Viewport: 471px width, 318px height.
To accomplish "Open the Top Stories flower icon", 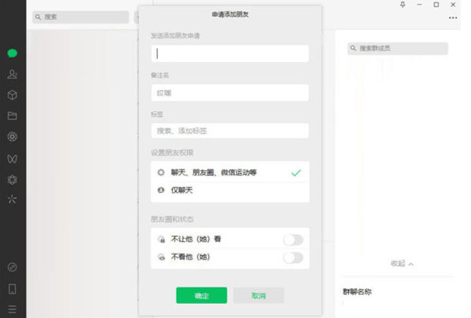I will (12, 180).
